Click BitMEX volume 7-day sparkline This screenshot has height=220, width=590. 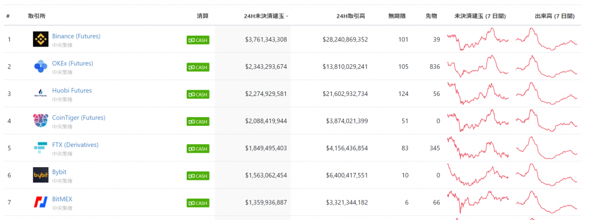[x=546, y=202]
